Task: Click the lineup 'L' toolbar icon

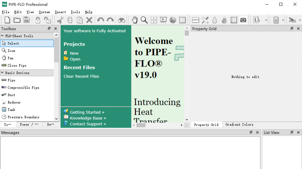Action: pyautogui.click(x=256, y=20)
